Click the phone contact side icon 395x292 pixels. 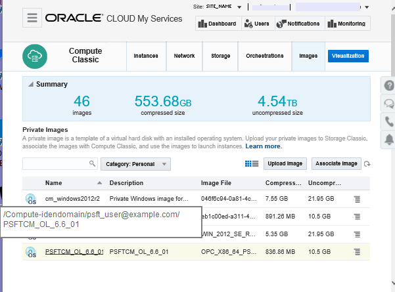click(389, 121)
